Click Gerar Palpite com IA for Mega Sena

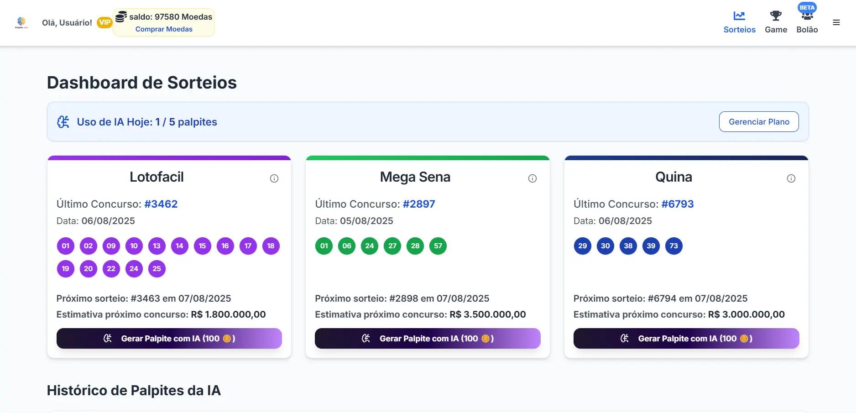pos(427,339)
